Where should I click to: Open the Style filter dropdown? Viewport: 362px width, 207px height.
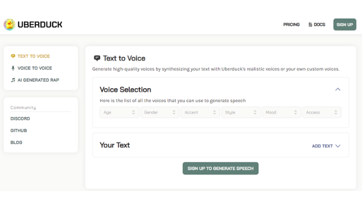(x=241, y=112)
